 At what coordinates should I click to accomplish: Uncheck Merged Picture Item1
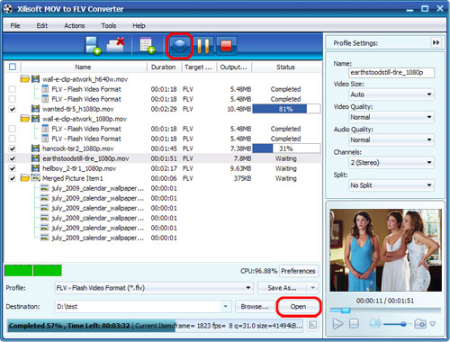coord(13,178)
